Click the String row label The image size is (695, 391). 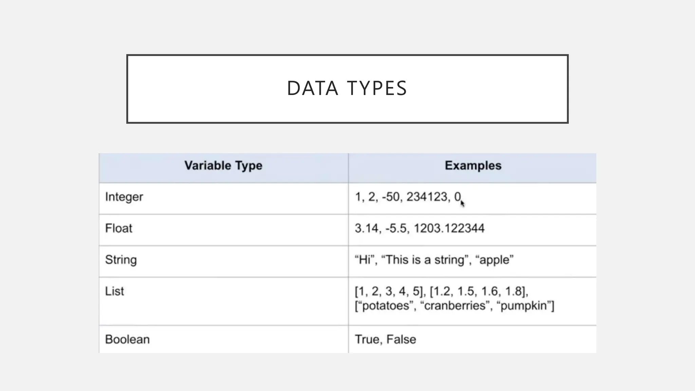click(x=121, y=260)
